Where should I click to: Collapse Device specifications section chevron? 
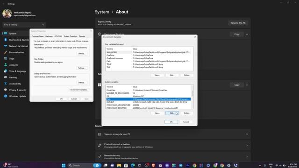(247, 34)
